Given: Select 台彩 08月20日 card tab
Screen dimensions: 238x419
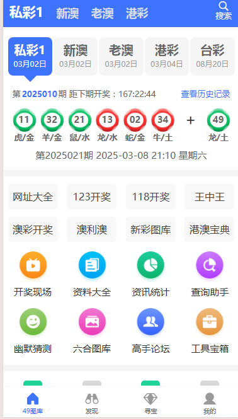Looking at the screenshot, I should [212, 56].
